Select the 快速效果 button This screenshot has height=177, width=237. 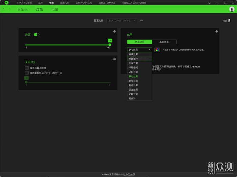click(139, 42)
